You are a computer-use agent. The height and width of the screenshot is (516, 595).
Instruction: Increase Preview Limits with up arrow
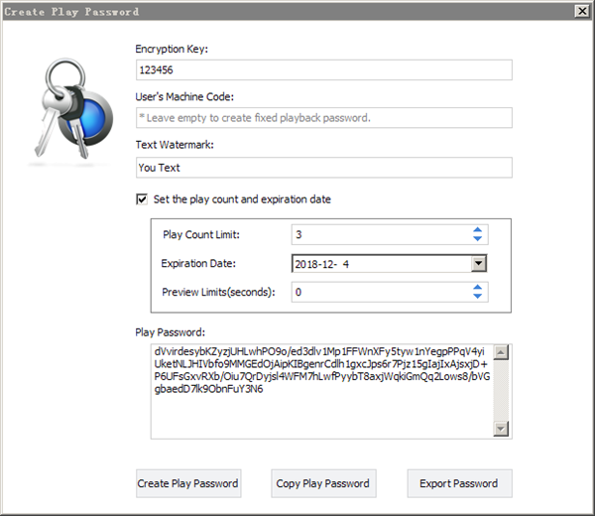(477, 288)
